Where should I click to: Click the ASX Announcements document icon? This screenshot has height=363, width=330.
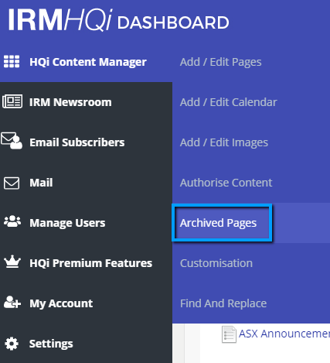pyautogui.click(x=229, y=334)
